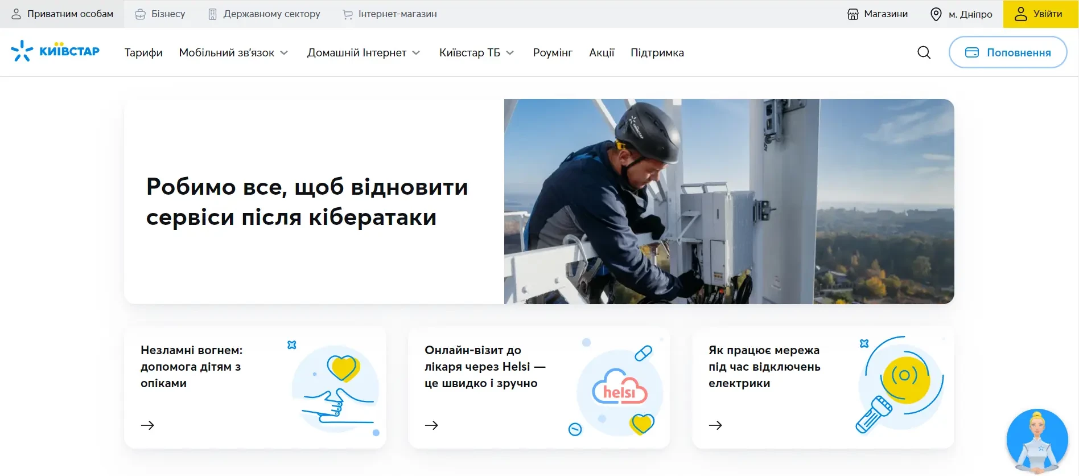
Task: Open the Акції menu item
Action: click(x=602, y=53)
